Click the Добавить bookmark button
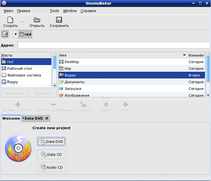The height and width of the screenshot is (181, 211). click(x=14, y=93)
